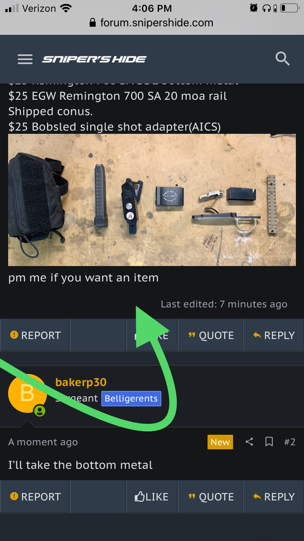Tap the search magnifier icon

pos(283,59)
